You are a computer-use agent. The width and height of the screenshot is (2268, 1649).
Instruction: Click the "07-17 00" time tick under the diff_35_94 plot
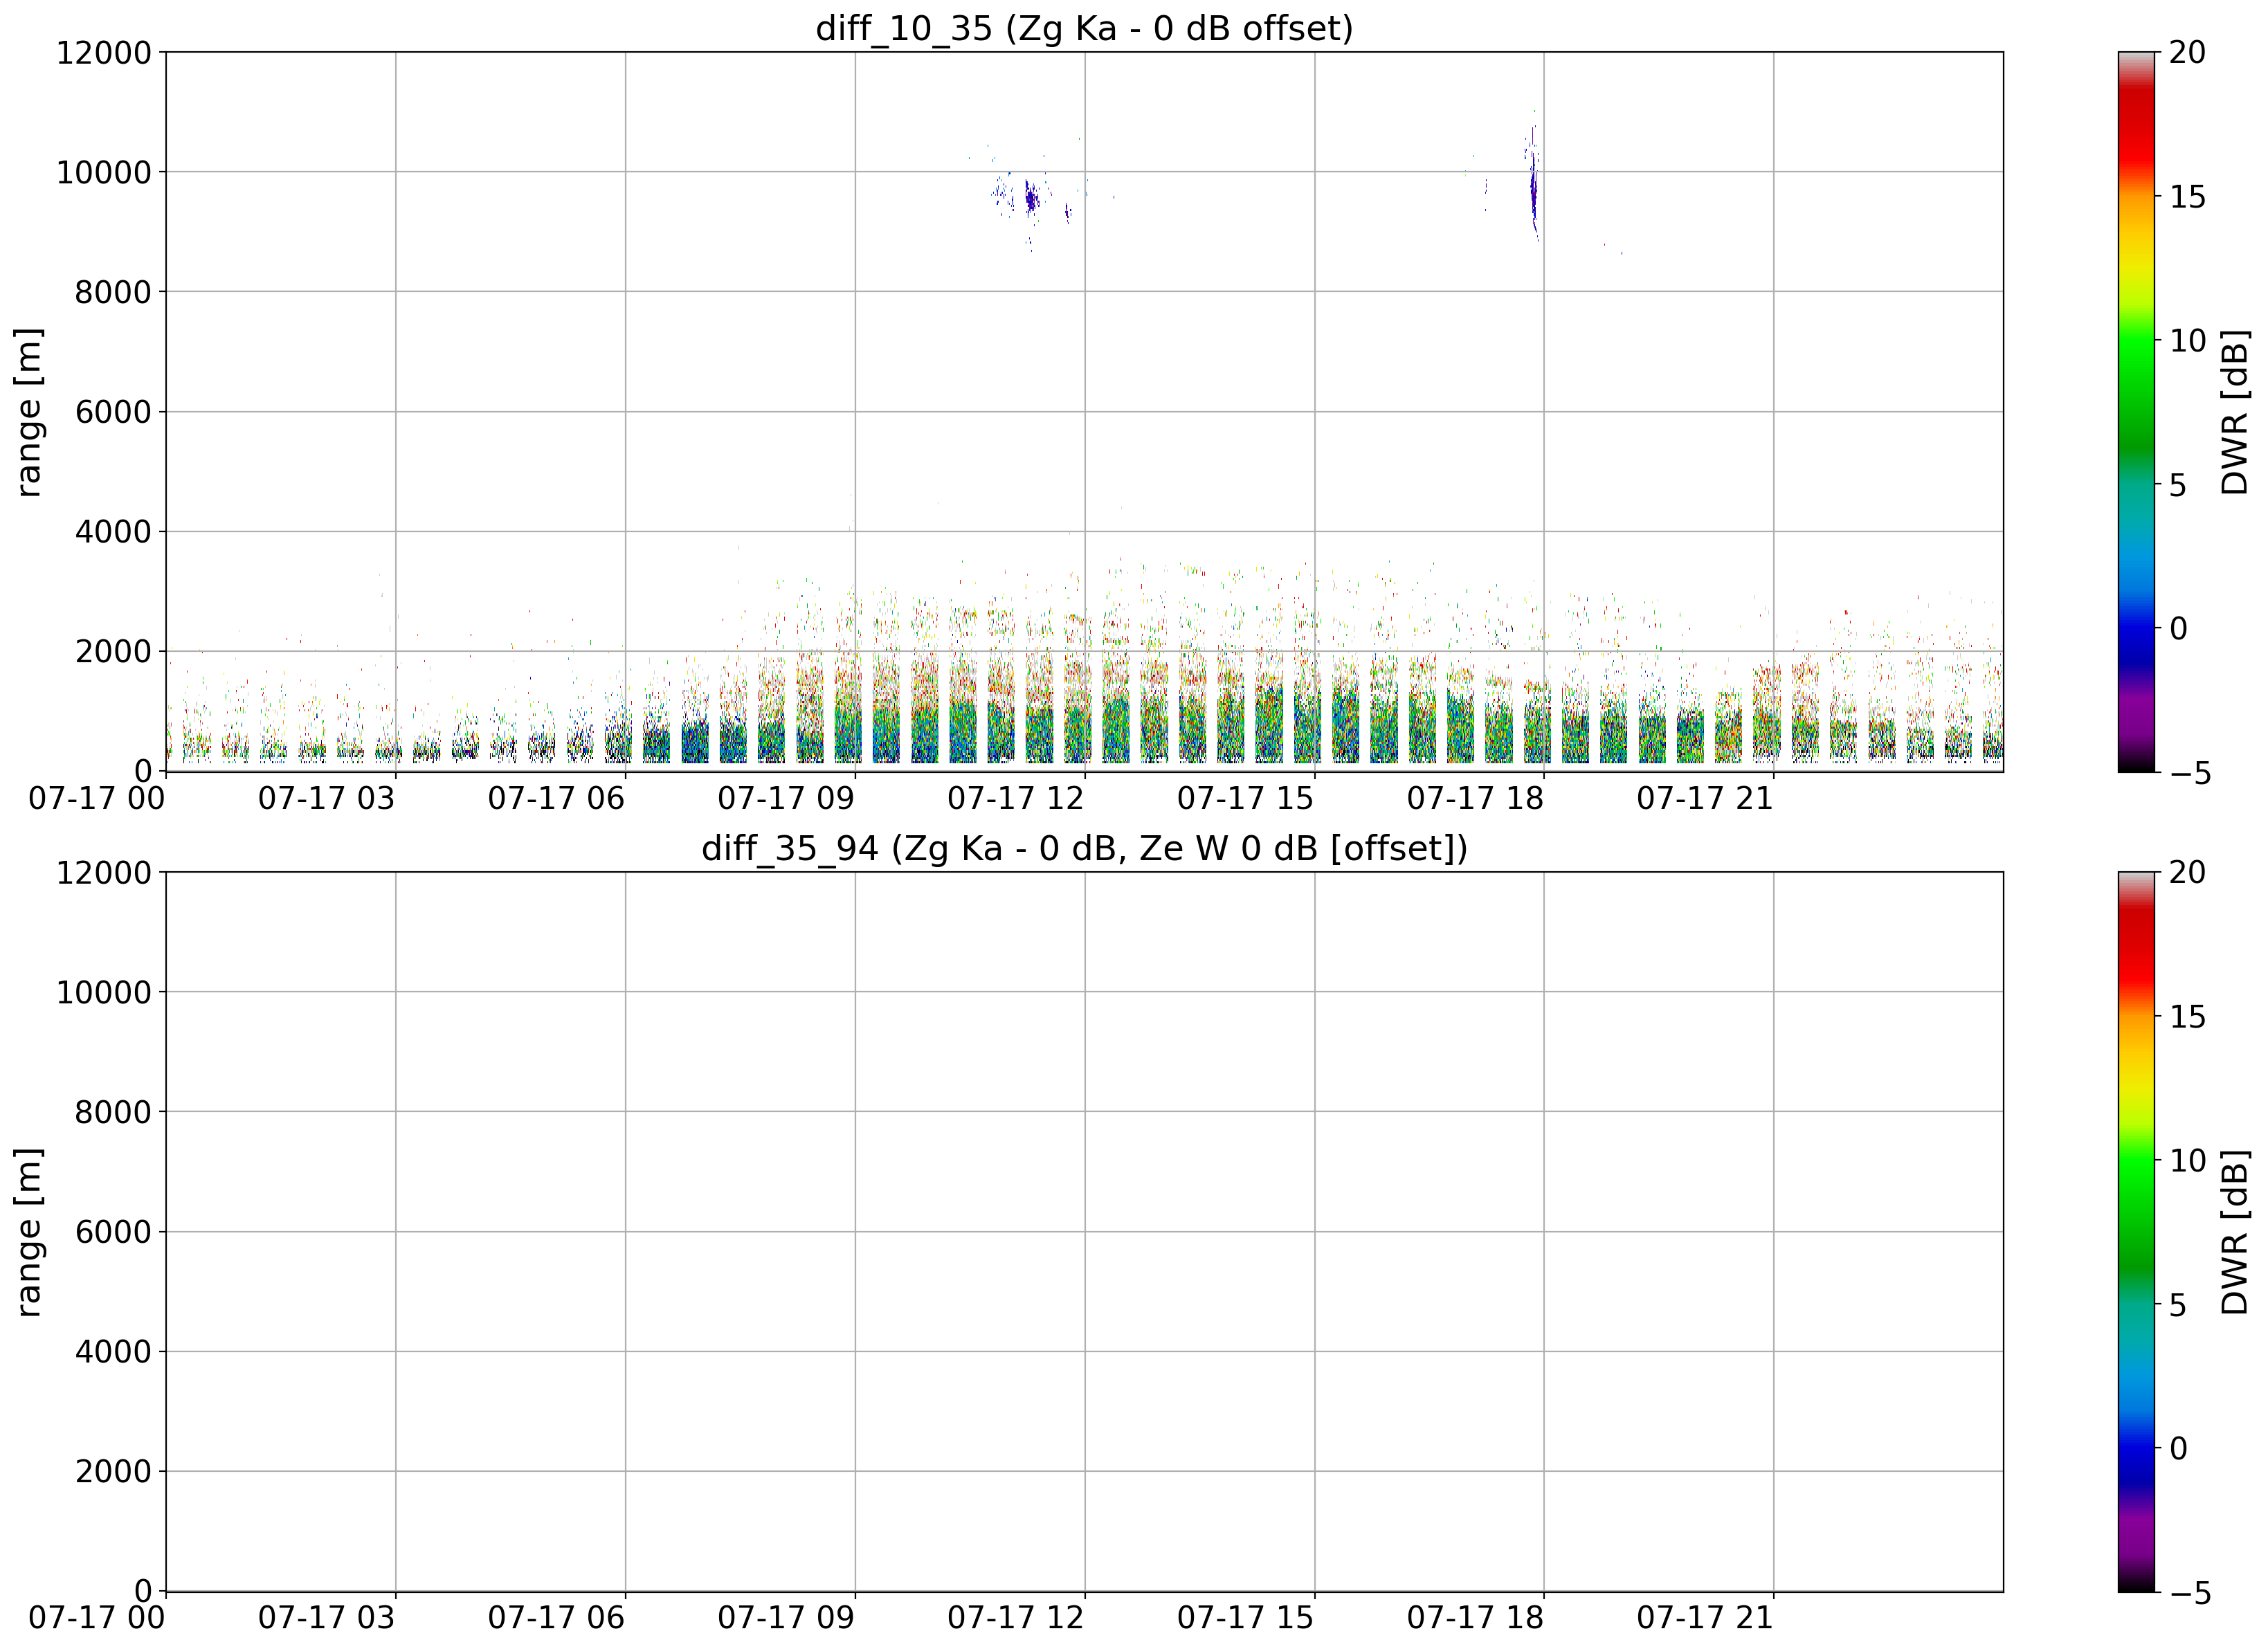point(97,1618)
